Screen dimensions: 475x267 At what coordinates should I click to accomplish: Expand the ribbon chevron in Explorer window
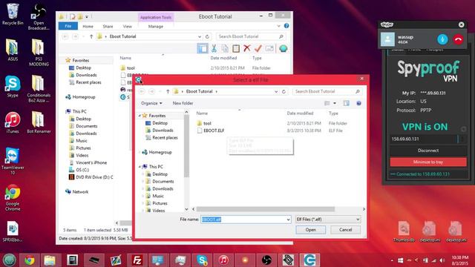coord(279,26)
